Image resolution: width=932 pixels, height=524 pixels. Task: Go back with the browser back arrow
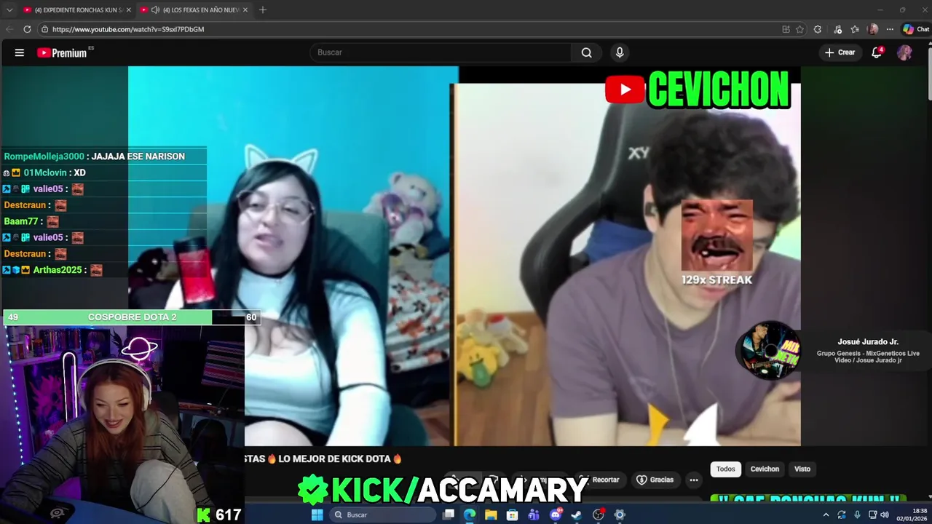pos(9,29)
